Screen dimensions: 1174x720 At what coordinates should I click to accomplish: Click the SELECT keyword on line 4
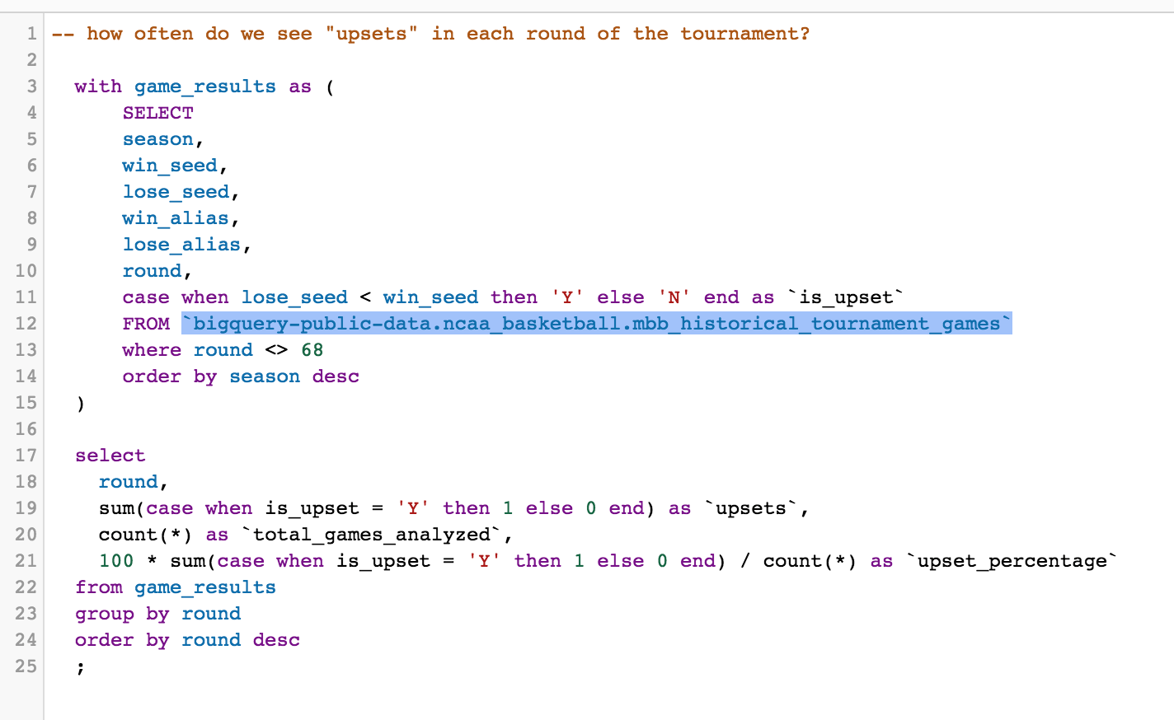tap(158, 113)
